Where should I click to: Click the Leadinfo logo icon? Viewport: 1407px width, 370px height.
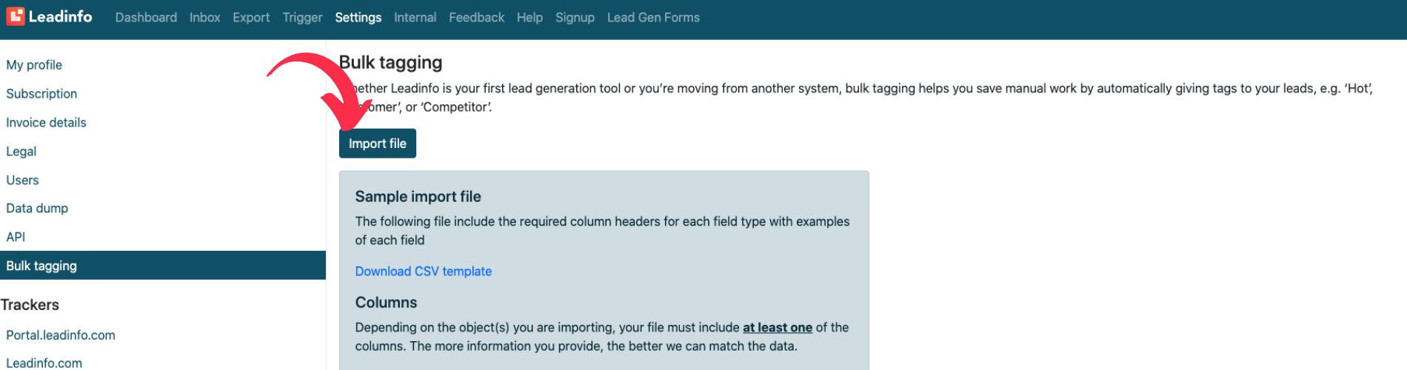pyautogui.click(x=16, y=16)
